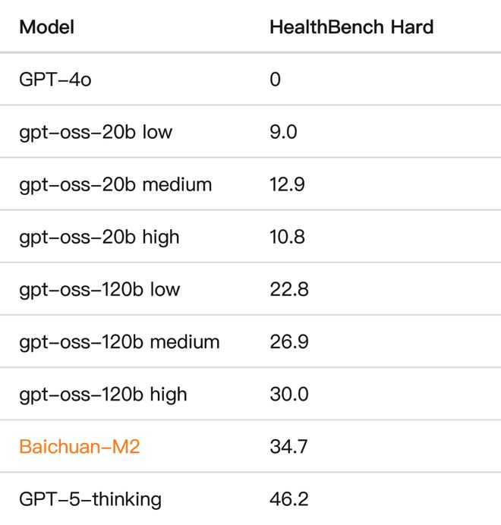Click the 46.2 score value
The height and width of the screenshot is (525, 501).
pyautogui.click(x=288, y=499)
